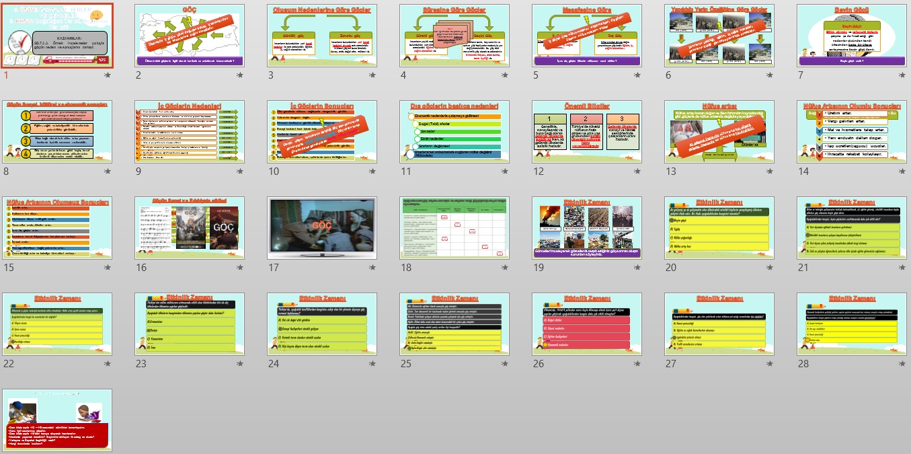Click the star icon under slide 23
911x454 pixels.
241,364
